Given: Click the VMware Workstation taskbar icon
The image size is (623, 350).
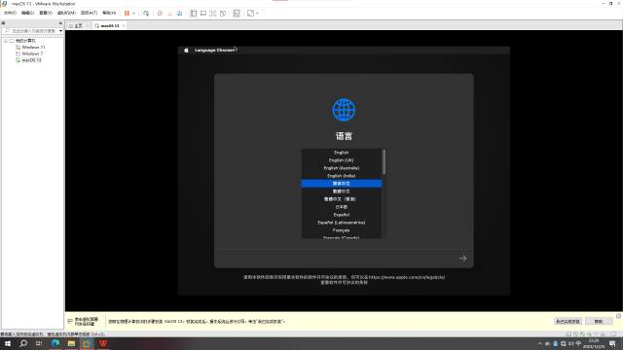Looking at the screenshot, I should pos(87,343).
